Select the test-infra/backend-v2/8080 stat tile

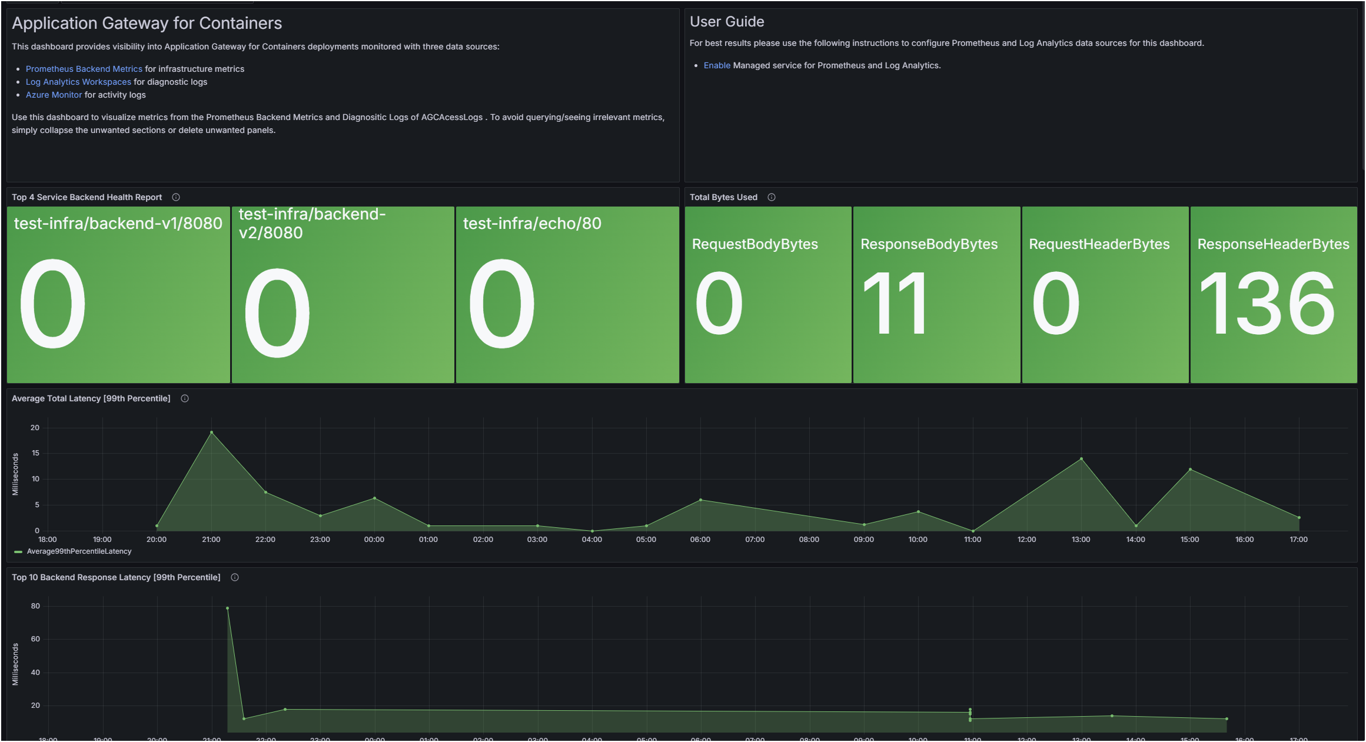[343, 294]
